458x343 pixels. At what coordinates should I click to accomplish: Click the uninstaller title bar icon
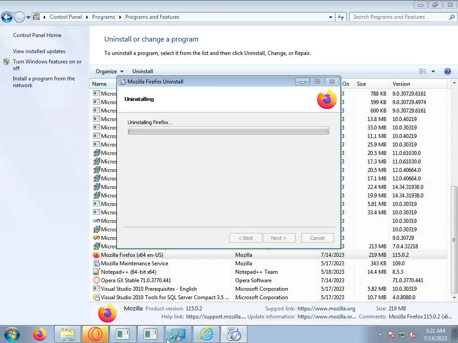pyautogui.click(x=123, y=82)
